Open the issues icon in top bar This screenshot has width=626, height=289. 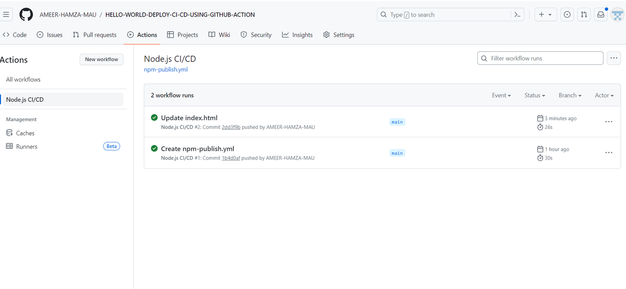[x=567, y=15]
